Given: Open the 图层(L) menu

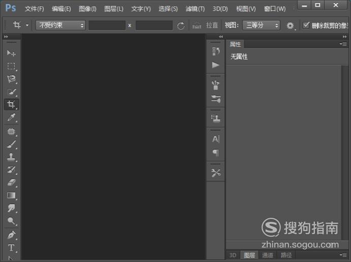Looking at the screenshot, I should [x=114, y=9].
